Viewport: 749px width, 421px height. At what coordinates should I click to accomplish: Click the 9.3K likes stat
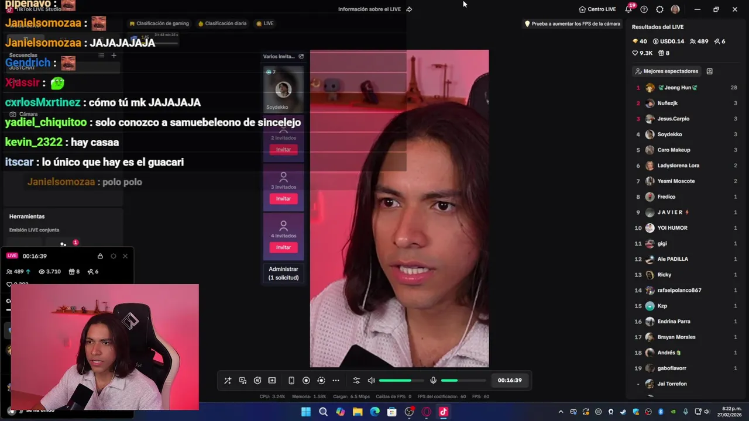tap(642, 53)
